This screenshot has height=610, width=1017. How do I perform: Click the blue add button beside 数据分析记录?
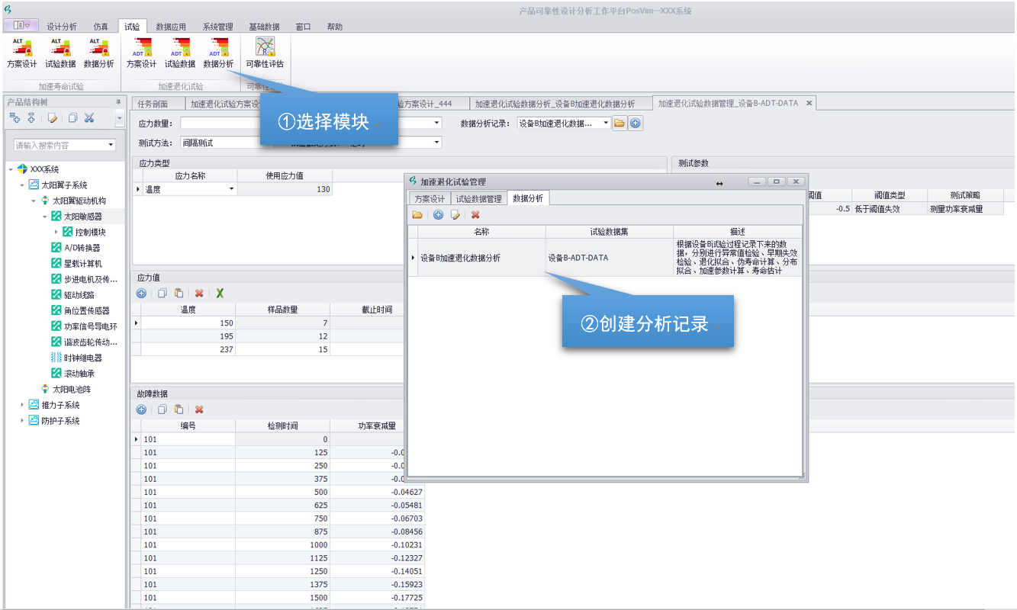(636, 122)
